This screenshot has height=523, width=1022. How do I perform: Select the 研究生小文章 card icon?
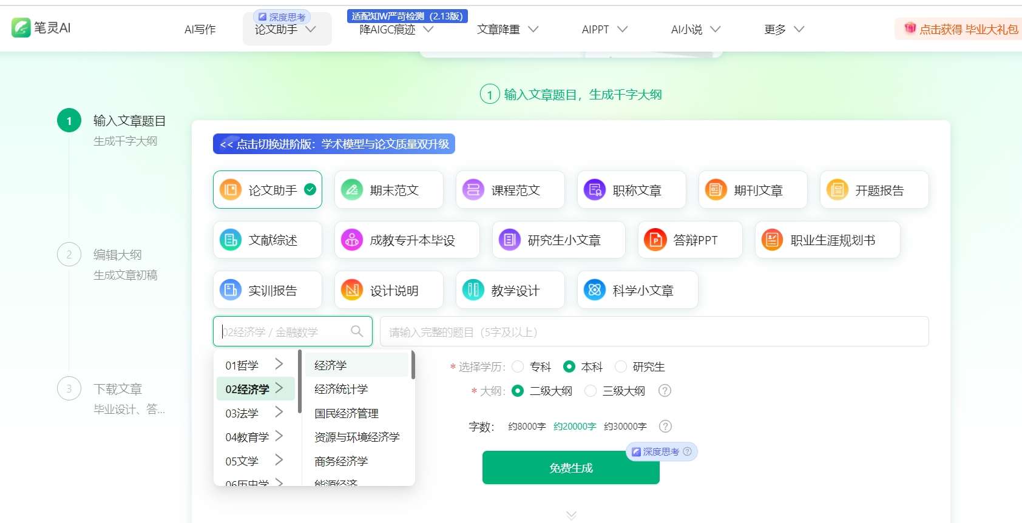(510, 240)
